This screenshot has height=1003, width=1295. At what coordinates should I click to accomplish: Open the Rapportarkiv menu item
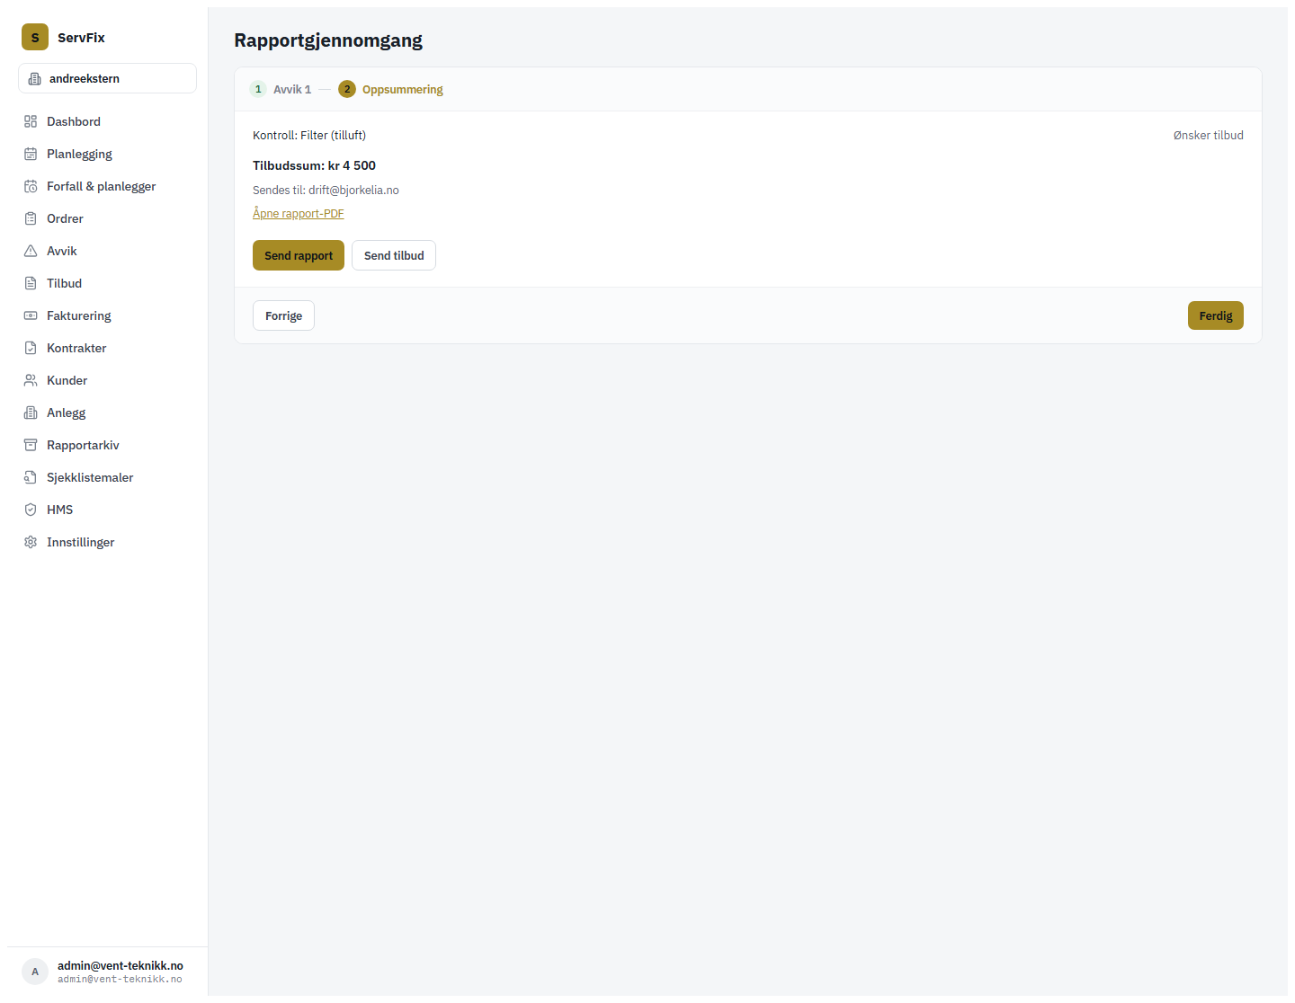(107, 445)
